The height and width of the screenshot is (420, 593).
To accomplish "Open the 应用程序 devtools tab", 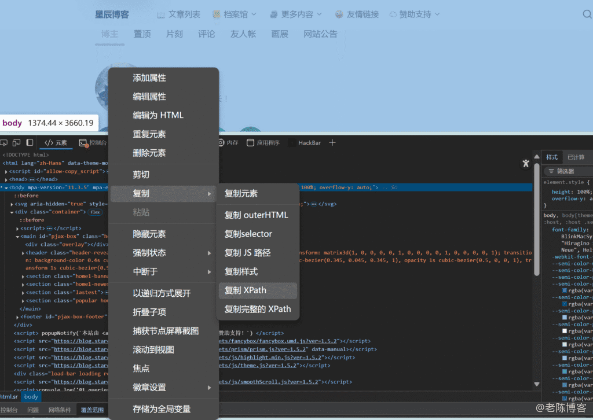I will [263, 143].
